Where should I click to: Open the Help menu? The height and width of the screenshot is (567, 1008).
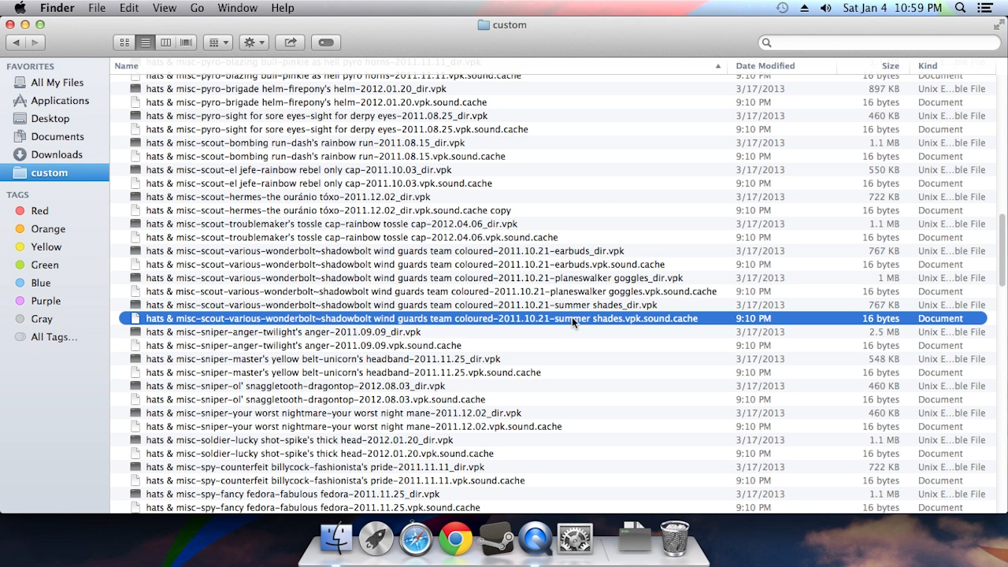283,8
